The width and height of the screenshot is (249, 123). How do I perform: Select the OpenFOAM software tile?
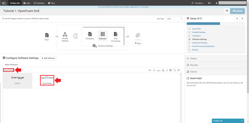[x=47, y=81]
